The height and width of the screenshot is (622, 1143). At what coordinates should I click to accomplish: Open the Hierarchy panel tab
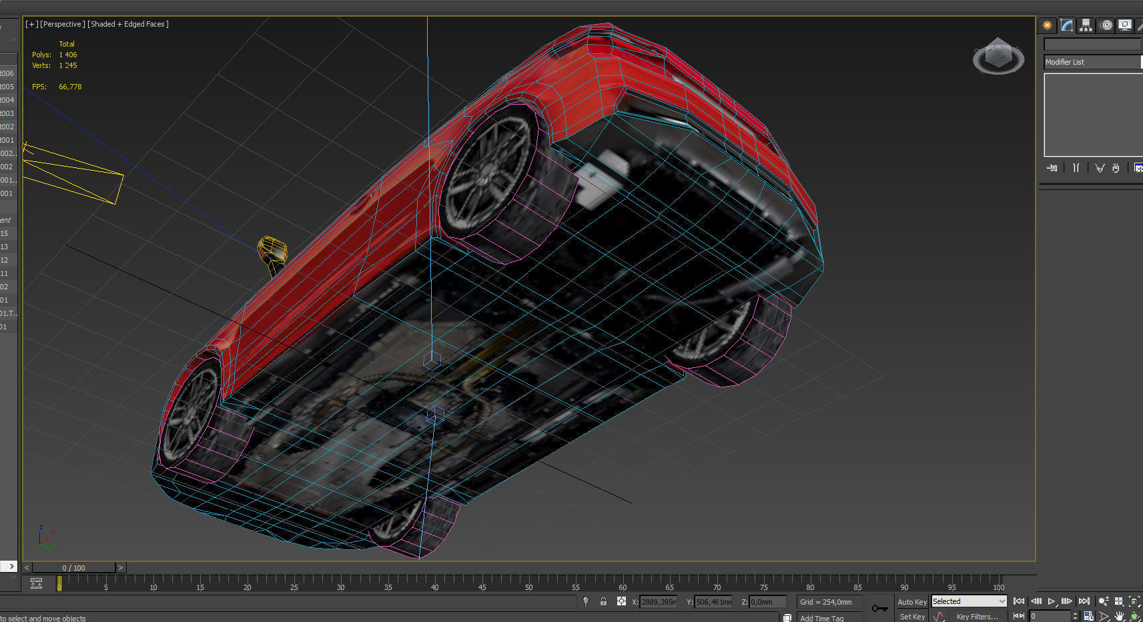coord(1086,25)
